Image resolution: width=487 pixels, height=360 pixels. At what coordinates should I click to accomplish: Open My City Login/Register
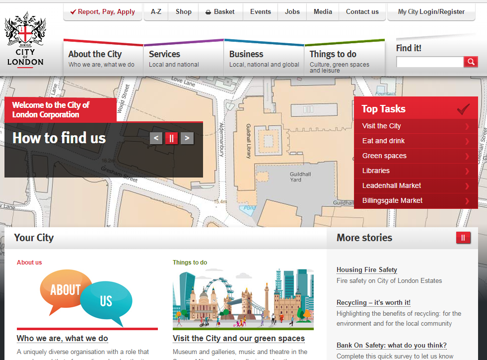(431, 12)
